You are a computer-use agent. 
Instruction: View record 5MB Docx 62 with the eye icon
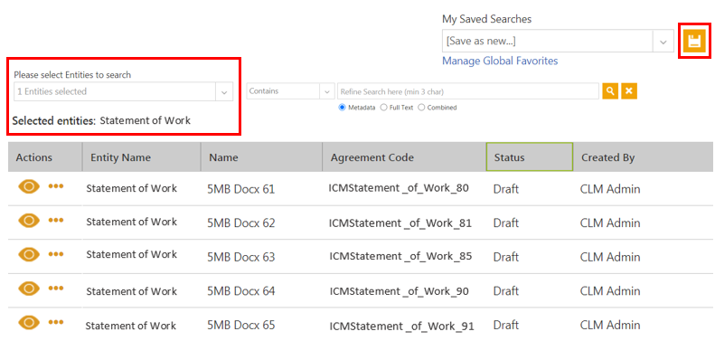point(29,221)
